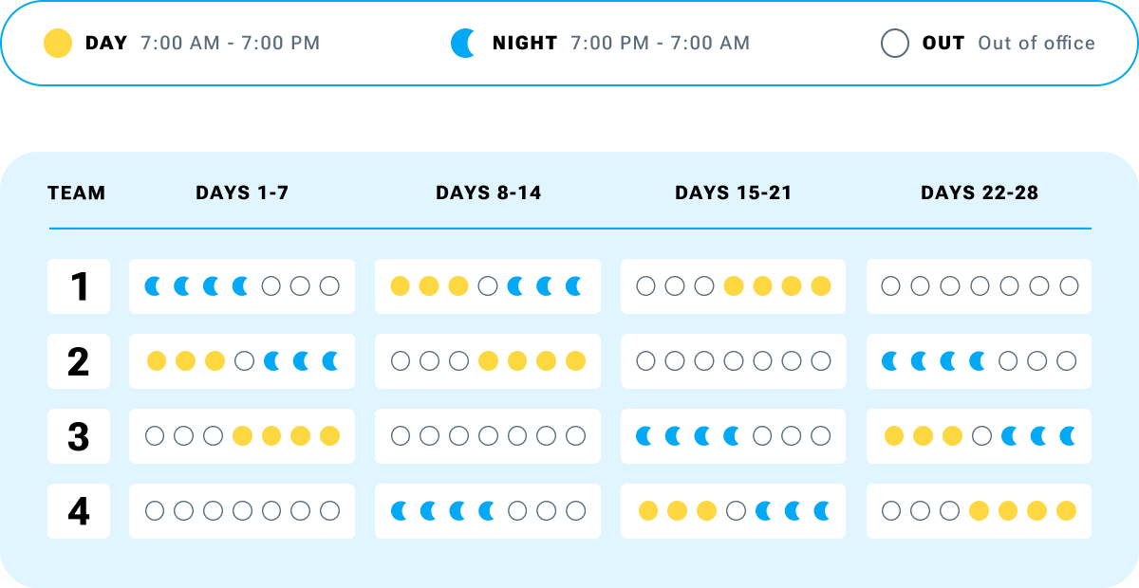Select the DAYS 8-14 column header
Image resolution: width=1139 pixels, height=588 pixels.
[488, 193]
